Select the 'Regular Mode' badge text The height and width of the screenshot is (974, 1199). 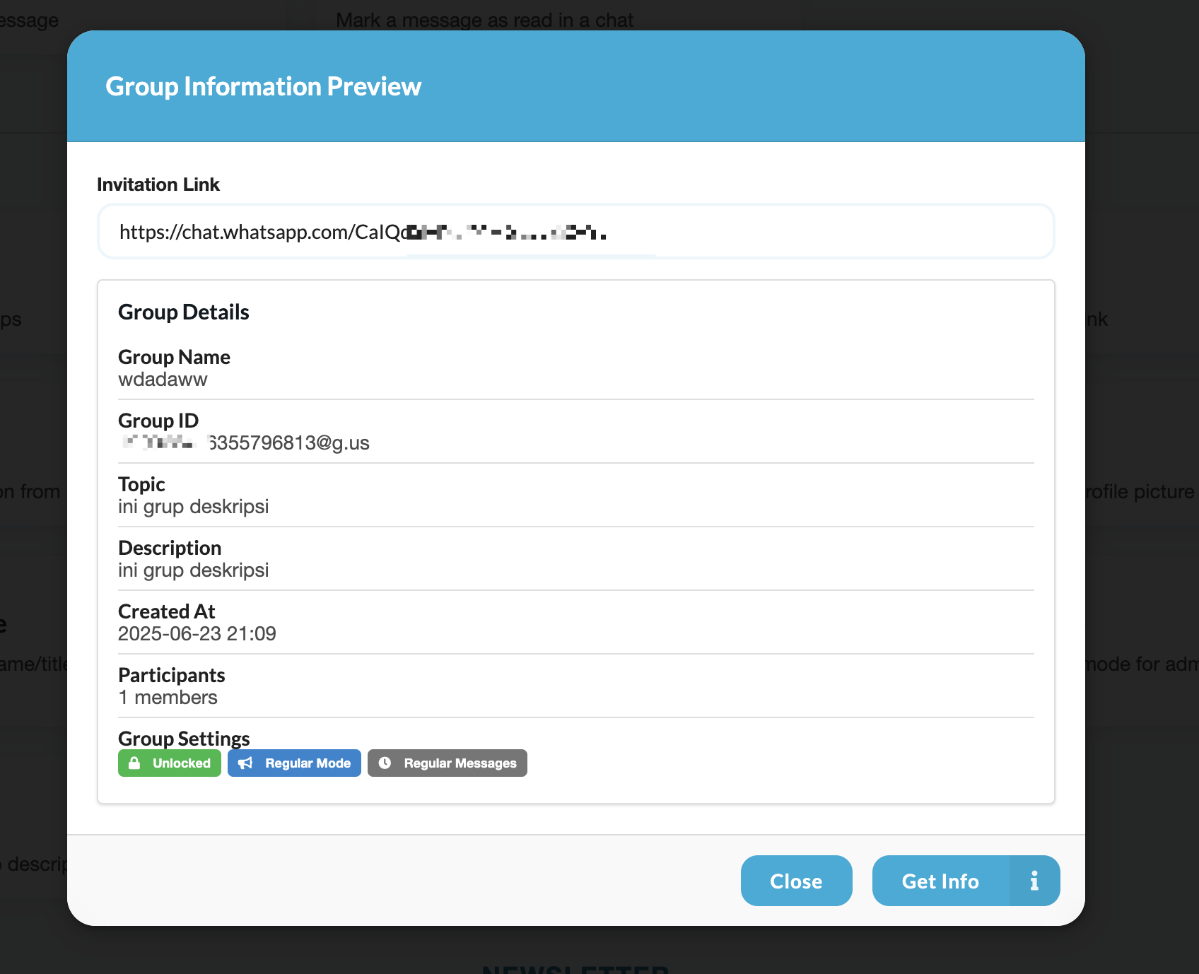coord(308,763)
